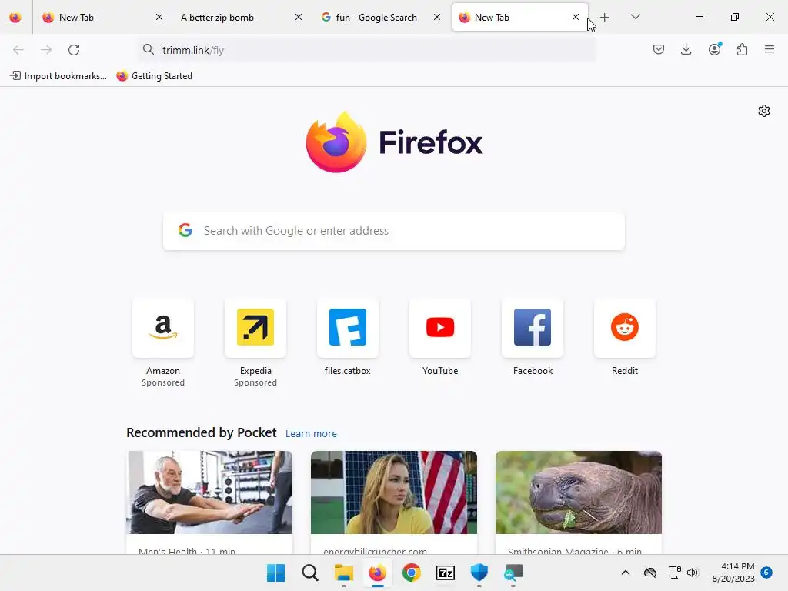Open the volume tray icon
Viewport: 788px width, 591px height.
tap(693, 573)
